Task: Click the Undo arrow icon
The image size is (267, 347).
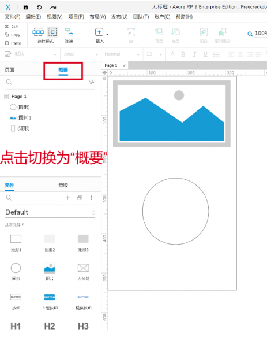Action: (x=39, y=8)
